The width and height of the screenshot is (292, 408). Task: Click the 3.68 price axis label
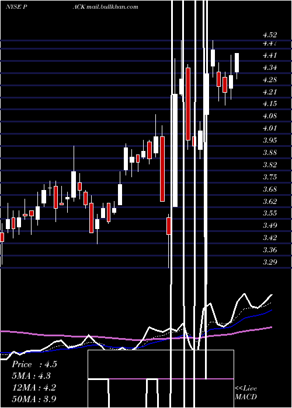click(270, 189)
